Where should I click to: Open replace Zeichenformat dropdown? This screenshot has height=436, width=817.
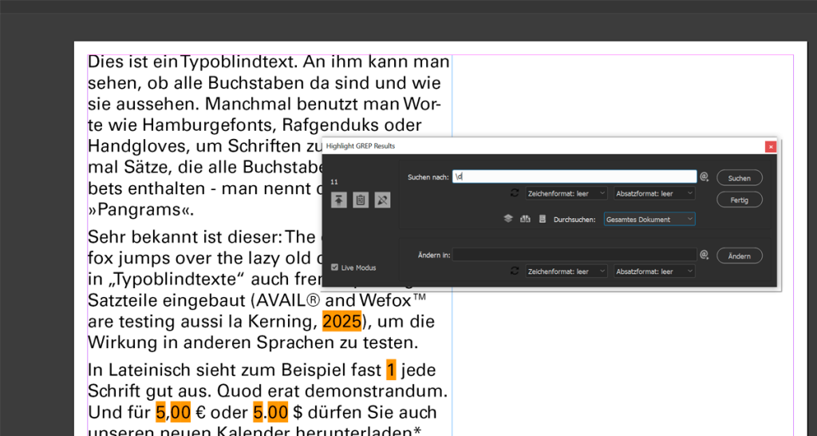566,272
